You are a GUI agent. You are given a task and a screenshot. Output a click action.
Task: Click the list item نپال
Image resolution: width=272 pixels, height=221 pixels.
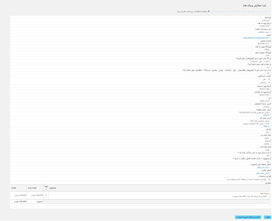pos(264,79)
